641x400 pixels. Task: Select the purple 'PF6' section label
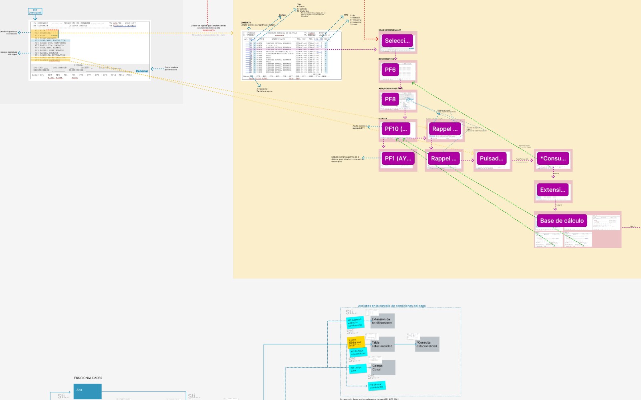tap(390, 70)
